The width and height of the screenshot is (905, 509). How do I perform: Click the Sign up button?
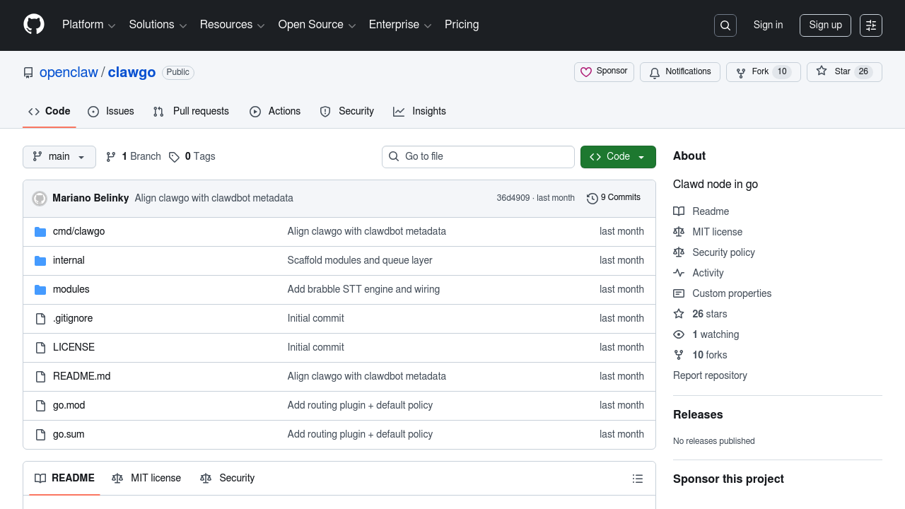pos(825,25)
